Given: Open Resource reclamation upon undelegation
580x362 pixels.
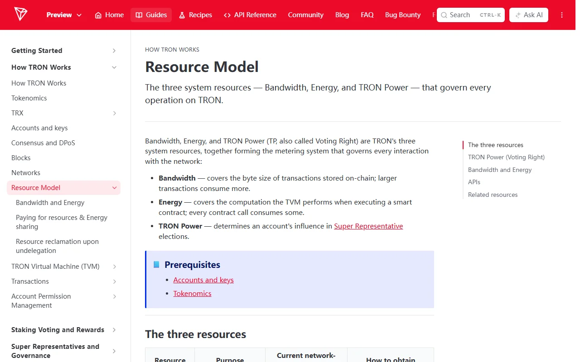Looking at the screenshot, I should [x=57, y=246].
